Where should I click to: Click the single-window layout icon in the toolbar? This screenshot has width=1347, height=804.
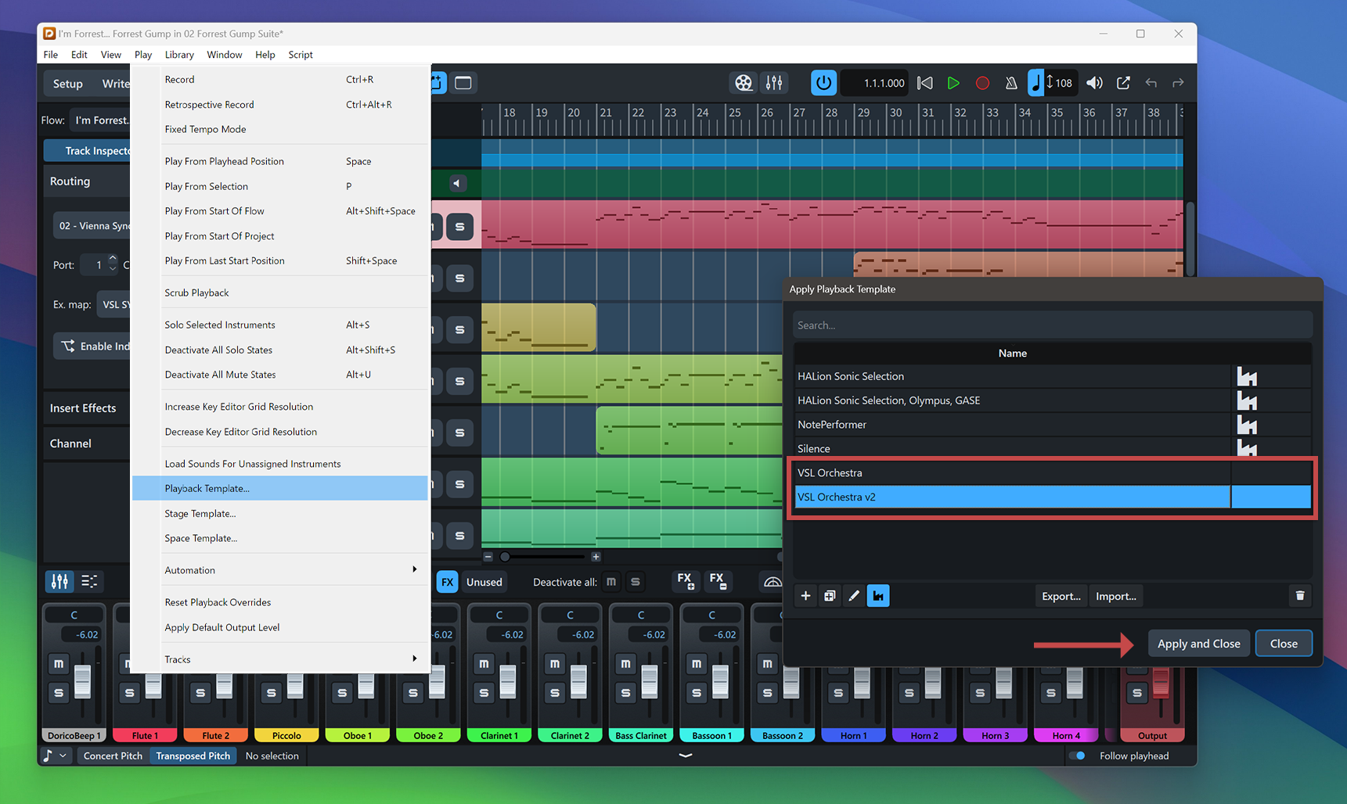463,83
